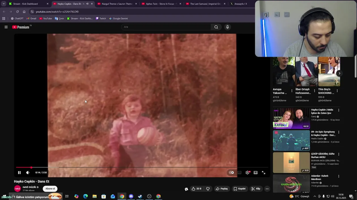357x200 pixels.
Task: Subscribe with Abone ol button
Action: [x=50, y=189]
